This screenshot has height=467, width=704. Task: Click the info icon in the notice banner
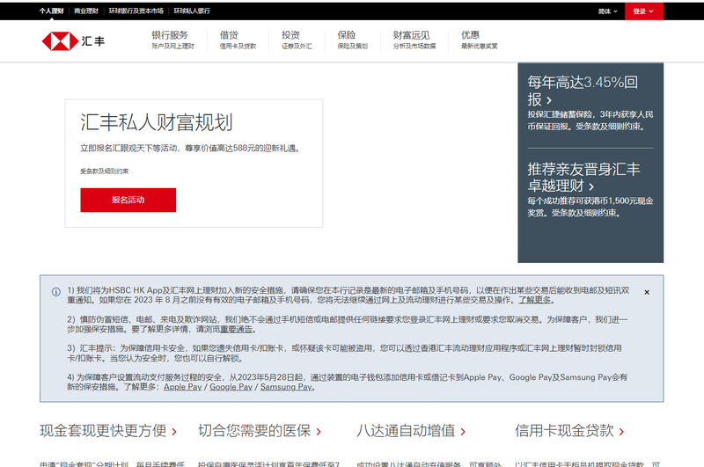[56, 292]
